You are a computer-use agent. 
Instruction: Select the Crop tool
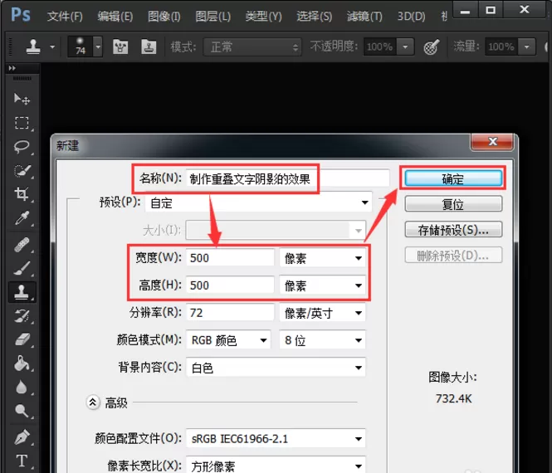click(22, 194)
